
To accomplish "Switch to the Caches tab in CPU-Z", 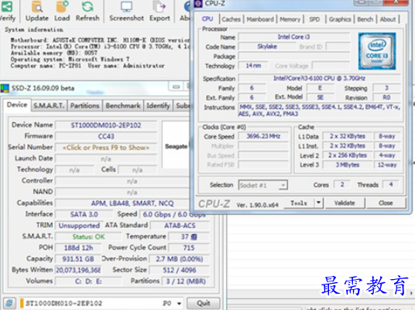I will tap(231, 19).
